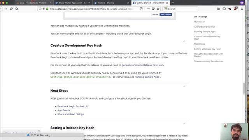
Task: Jump to Quick Start in sidebar
Action: point(200,22)
